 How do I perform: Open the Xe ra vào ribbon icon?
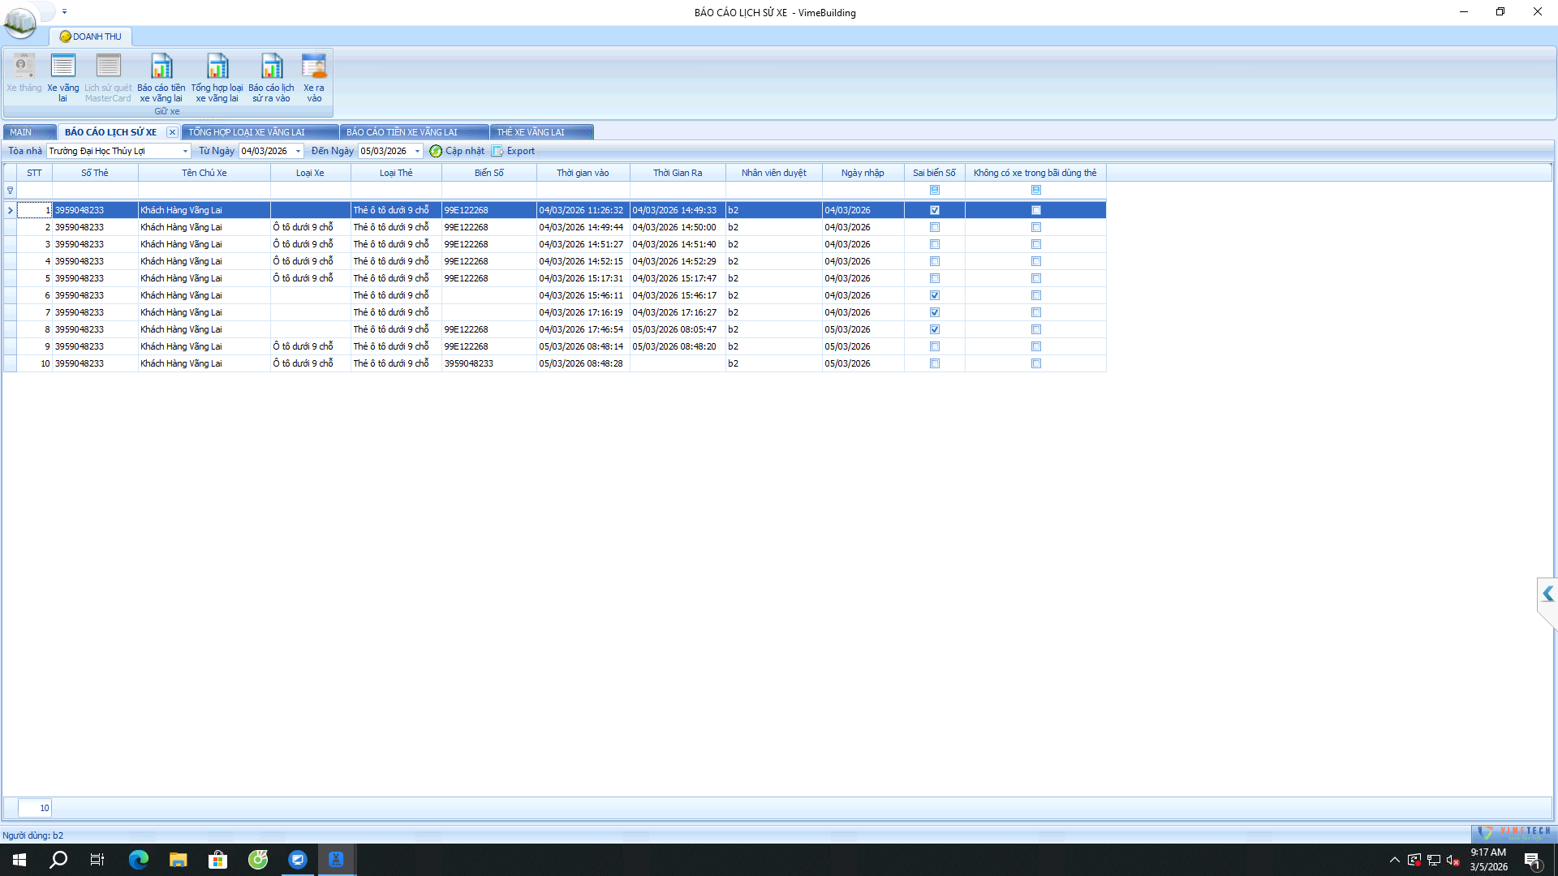click(314, 67)
